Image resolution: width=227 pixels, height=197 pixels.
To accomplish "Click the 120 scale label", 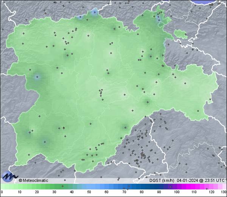I will pos(211,192).
